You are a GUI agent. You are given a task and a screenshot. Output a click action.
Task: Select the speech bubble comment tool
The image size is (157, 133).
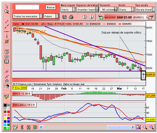tap(7, 56)
